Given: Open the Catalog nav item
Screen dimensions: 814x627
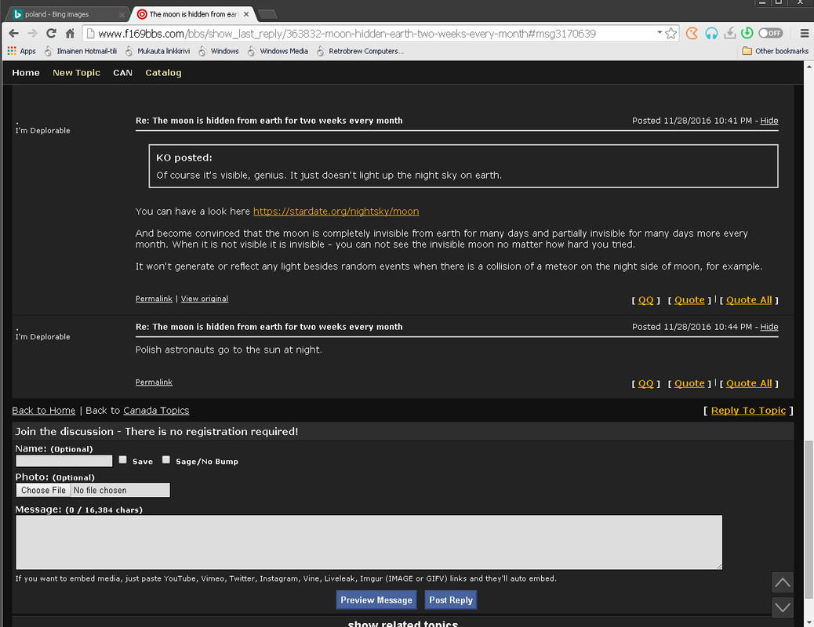Looking at the screenshot, I should (x=164, y=73).
